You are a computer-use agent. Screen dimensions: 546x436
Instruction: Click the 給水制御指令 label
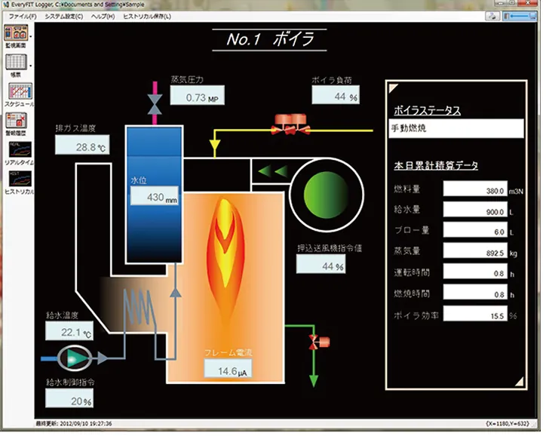click(x=70, y=382)
